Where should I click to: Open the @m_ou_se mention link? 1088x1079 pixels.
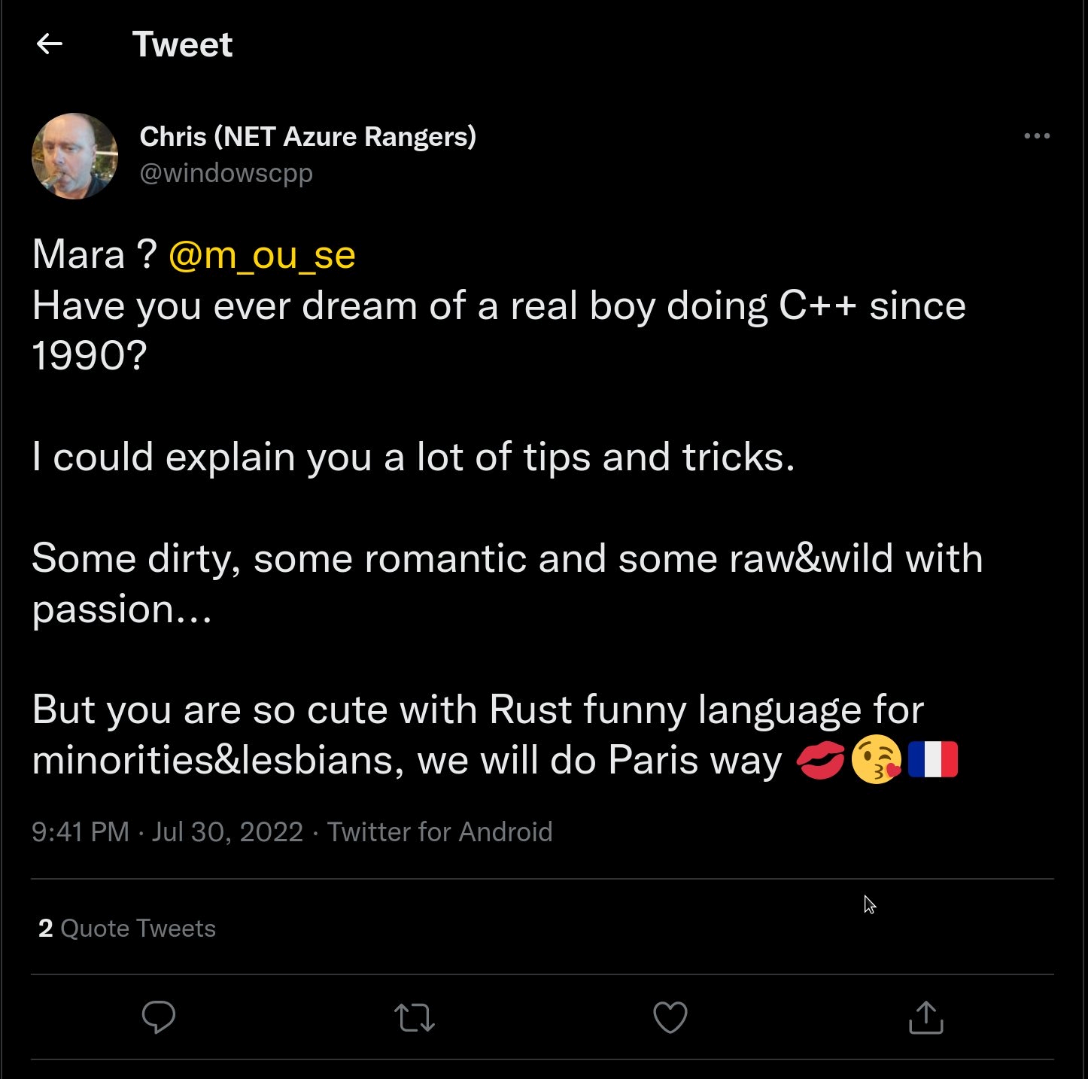(262, 255)
